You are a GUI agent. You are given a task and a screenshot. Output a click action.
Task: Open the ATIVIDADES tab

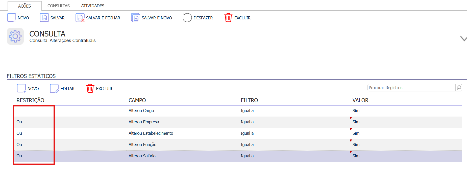pos(93,6)
